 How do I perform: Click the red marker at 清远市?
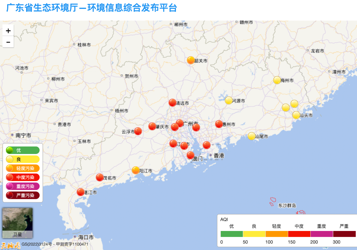click(x=172, y=103)
